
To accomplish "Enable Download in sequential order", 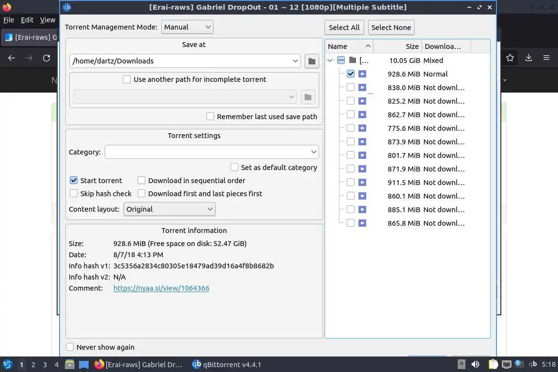I will point(141,181).
